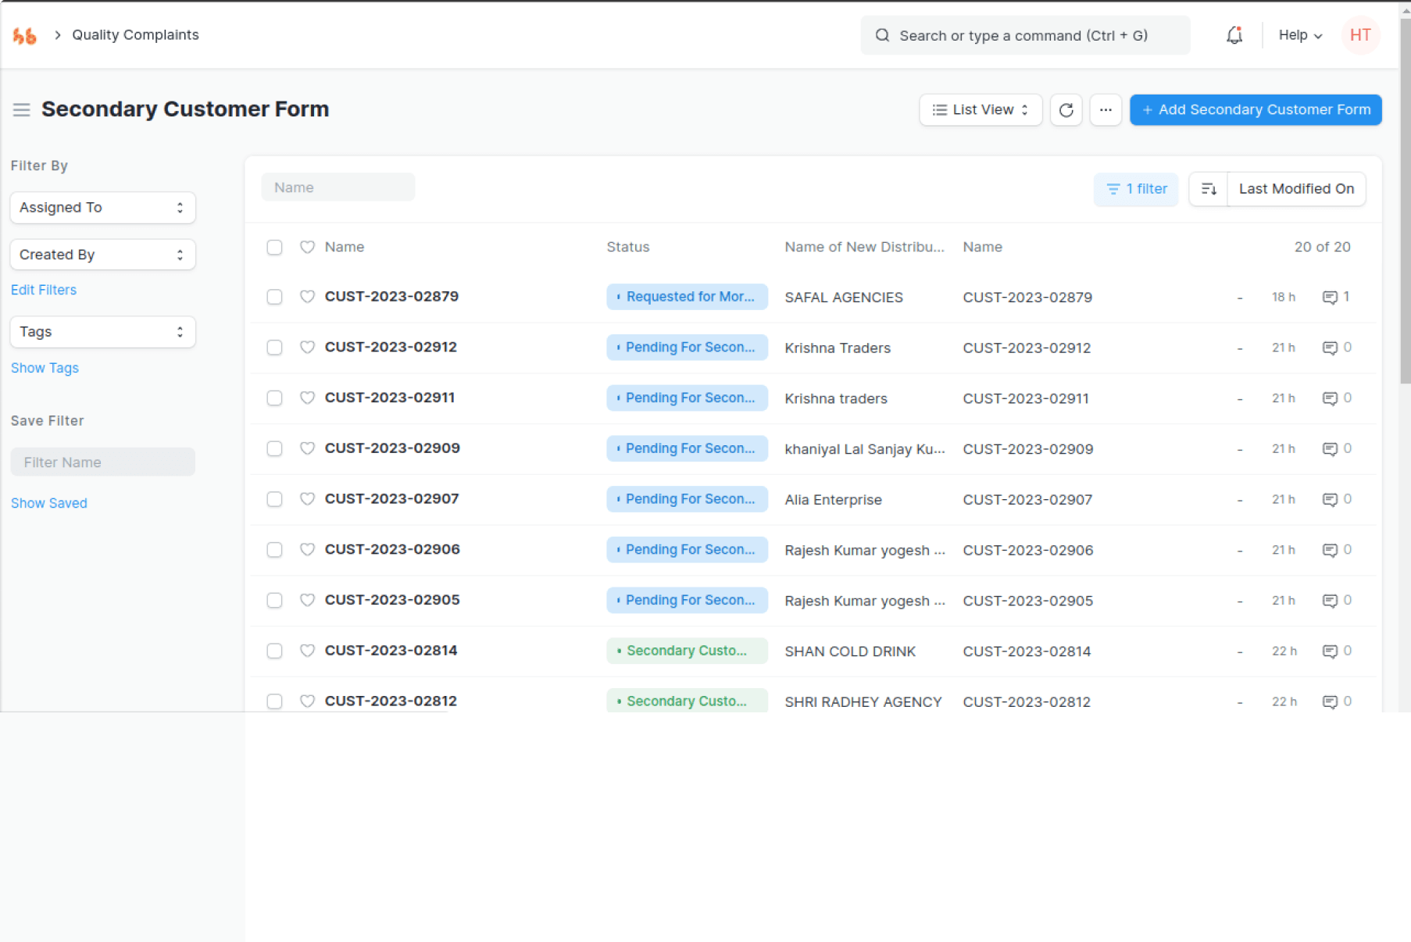Select all rows with header checkbox
The image size is (1411, 942).
(274, 248)
